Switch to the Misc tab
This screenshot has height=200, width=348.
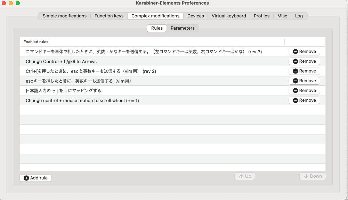[x=282, y=16]
